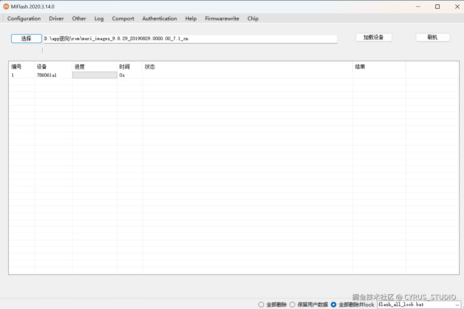
Task: Select device 786061a1 in the list
Action: pyautogui.click(x=47, y=75)
